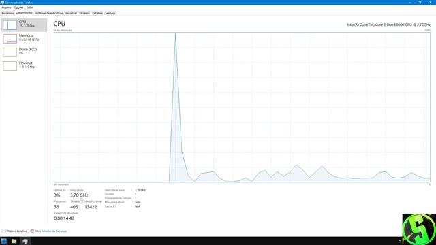The width and height of the screenshot is (436, 245).
Task: Click the large 3,70 GHz speed value
Action: (79, 195)
